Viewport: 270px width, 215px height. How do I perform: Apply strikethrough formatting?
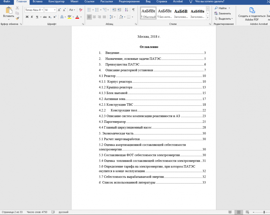(x=45, y=17)
